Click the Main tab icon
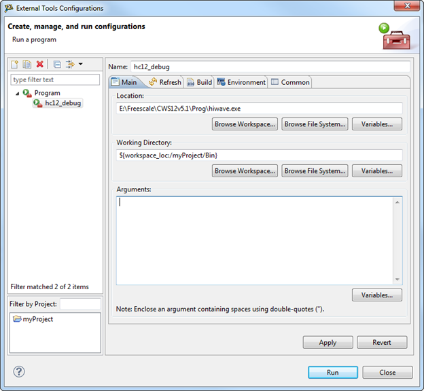The image size is (424, 391). tap(116, 81)
